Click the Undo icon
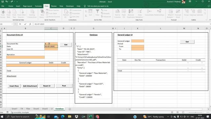The width and height of the screenshot is (211, 119). pos(7,2)
